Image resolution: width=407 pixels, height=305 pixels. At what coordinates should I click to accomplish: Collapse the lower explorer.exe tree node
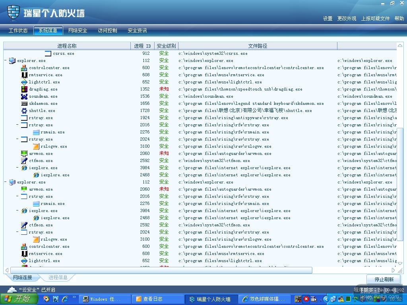6,182
